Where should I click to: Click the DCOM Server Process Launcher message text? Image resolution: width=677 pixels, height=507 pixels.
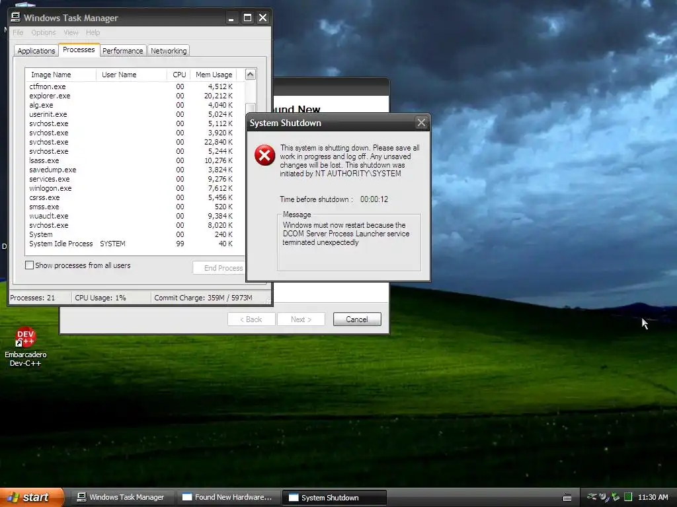[x=346, y=234]
